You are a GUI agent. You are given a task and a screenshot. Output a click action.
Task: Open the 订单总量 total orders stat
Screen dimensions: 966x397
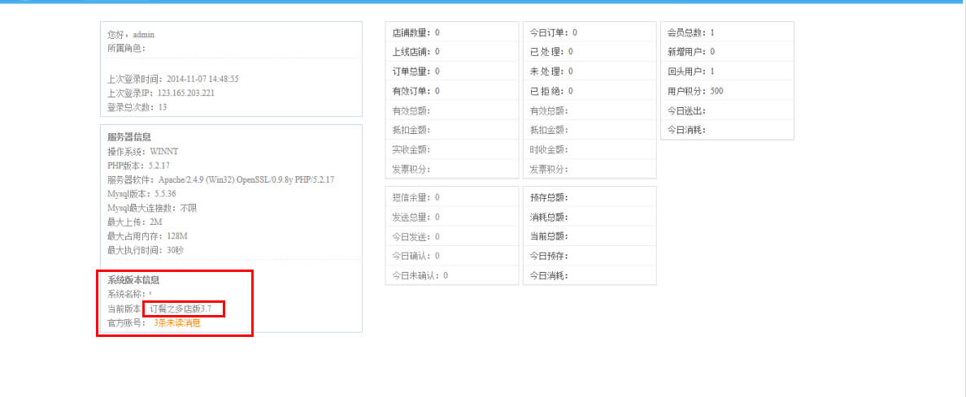coord(452,71)
